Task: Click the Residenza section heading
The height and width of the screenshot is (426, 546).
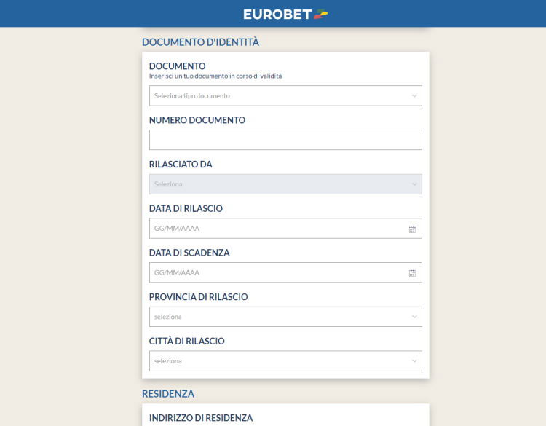Action: 168,394
